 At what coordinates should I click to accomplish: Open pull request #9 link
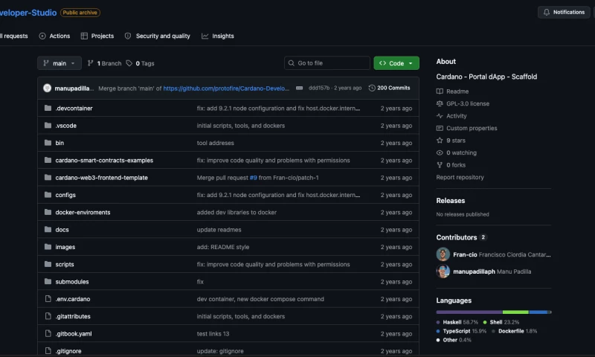253,178
